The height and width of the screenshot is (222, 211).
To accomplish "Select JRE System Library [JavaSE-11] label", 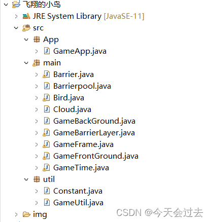I will click(x=88, y=16).
